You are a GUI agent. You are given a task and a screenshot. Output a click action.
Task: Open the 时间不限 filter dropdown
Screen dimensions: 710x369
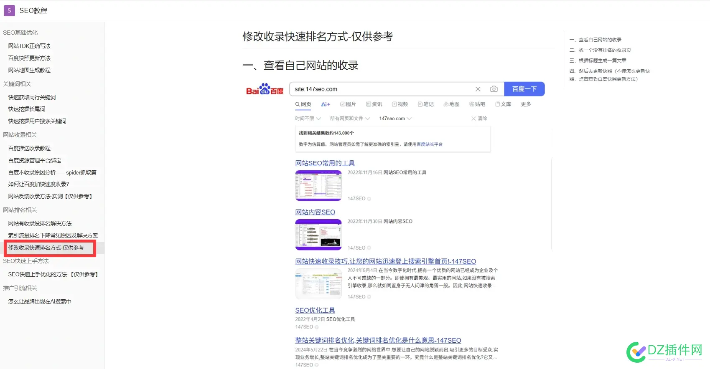(308, 119)
